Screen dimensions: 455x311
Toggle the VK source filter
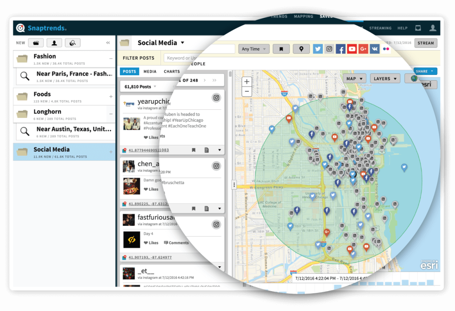(375, 49)
